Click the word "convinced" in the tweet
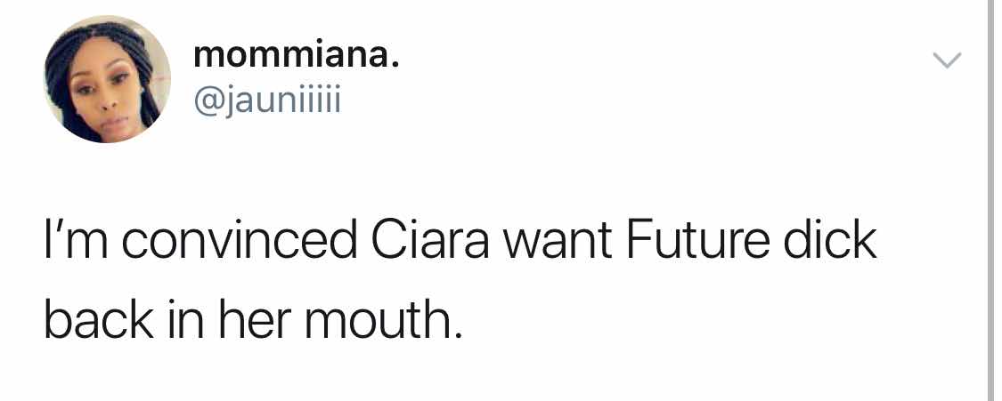The height and width of the screenshot is (401, 1002). [x=224, y=242]
